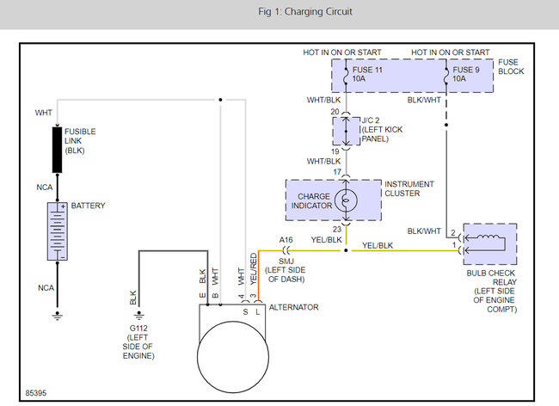This screenshot has height=406, width=559.
Task: Click the right 'HOT IN ON OR START' label
Action: [x=451, y=52]
